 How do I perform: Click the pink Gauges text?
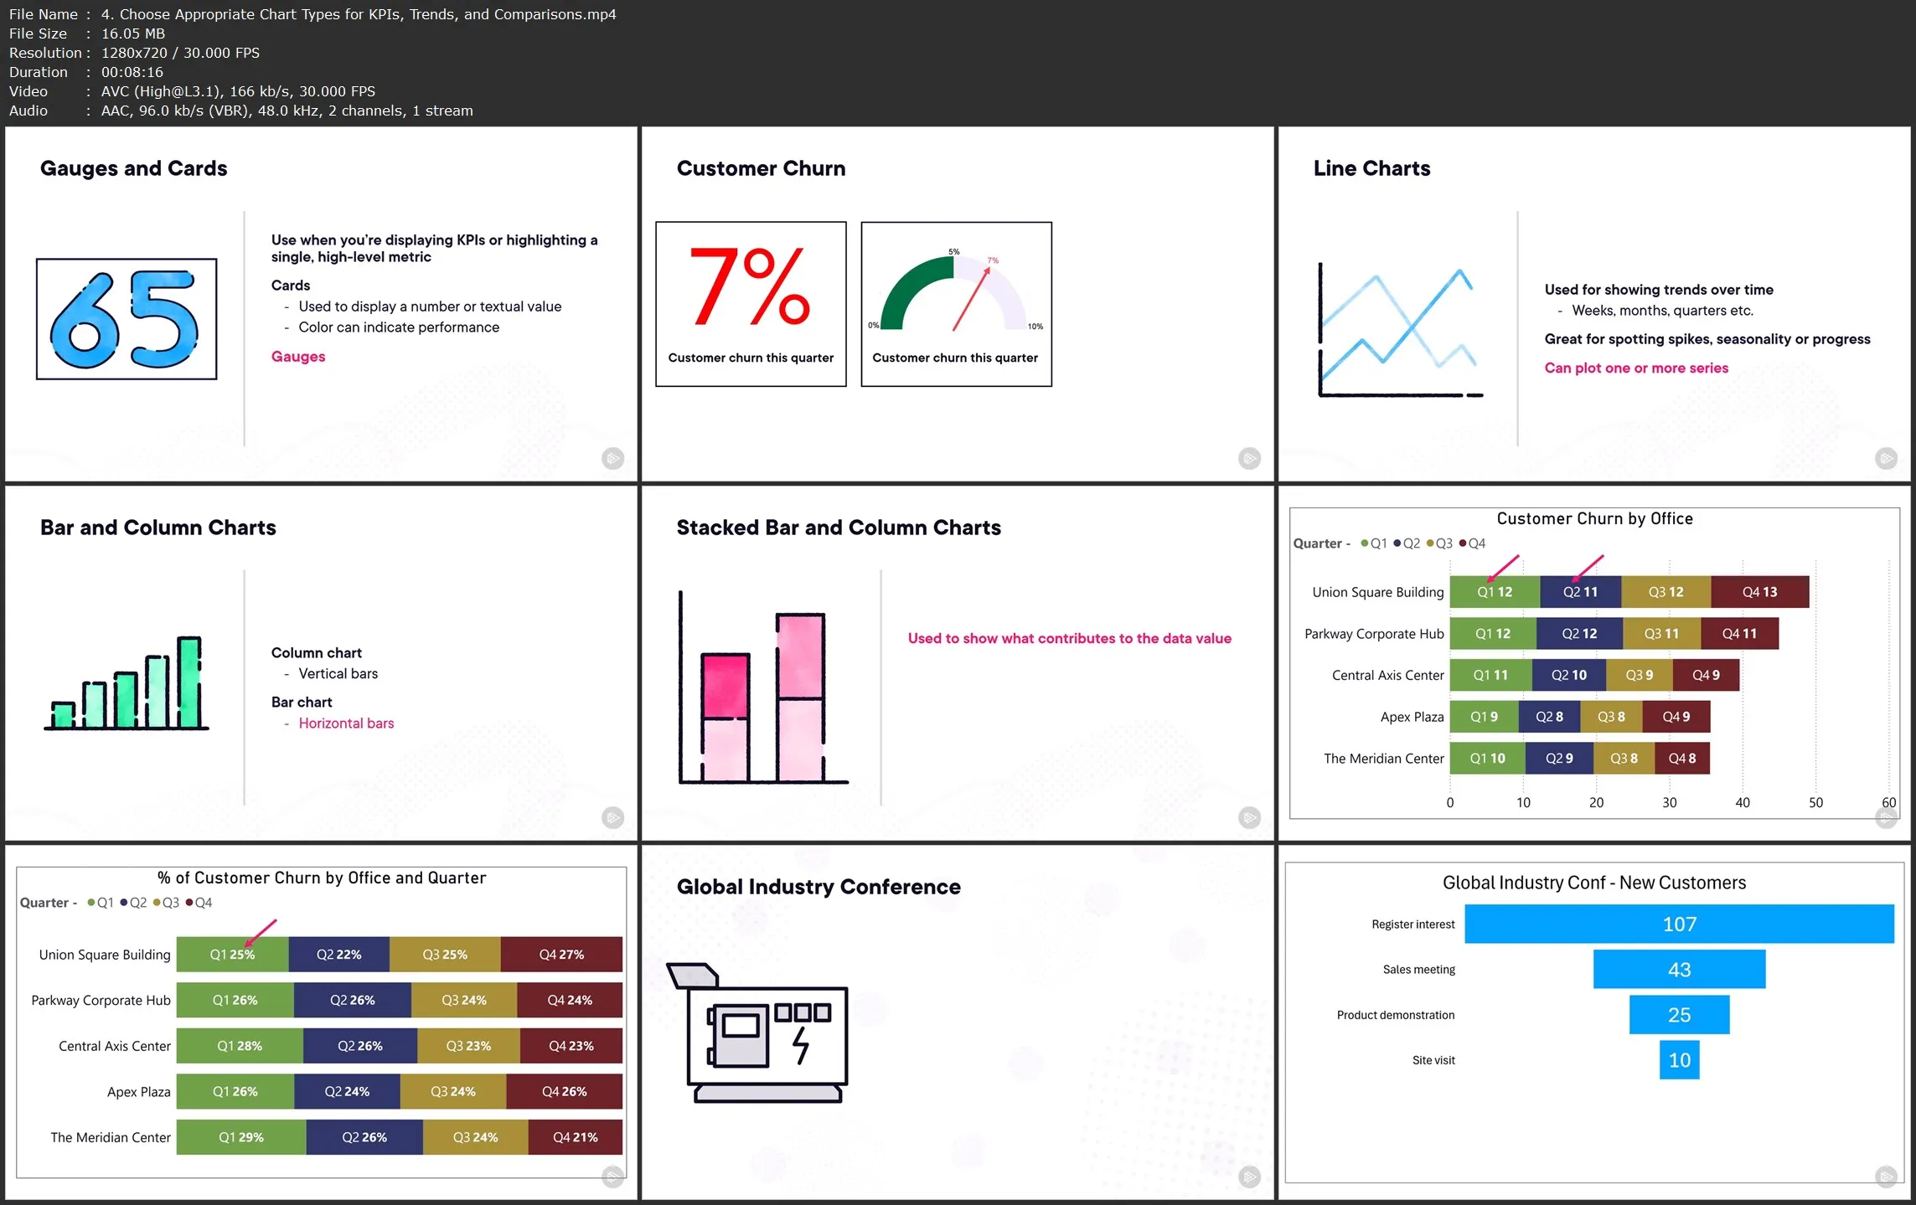point(297,357)
